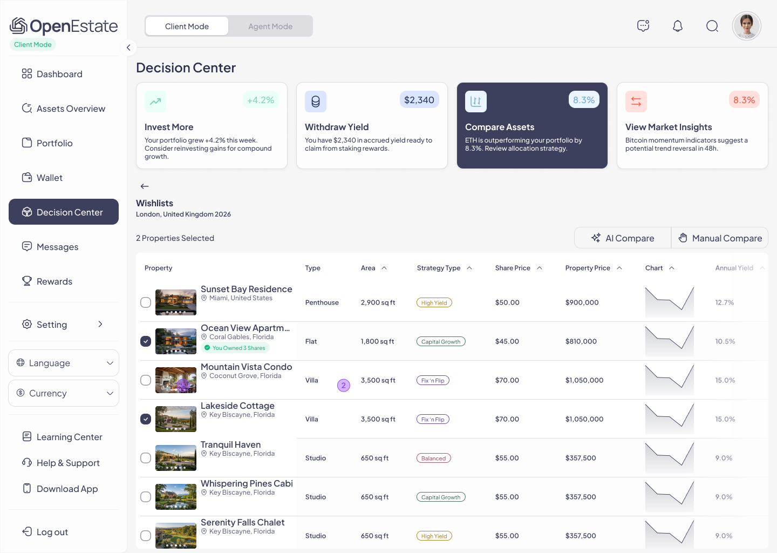Click the Compare Assets chart icon
Image resolution: width=777 pixels, height=553 pixels.
pos(476,102)
